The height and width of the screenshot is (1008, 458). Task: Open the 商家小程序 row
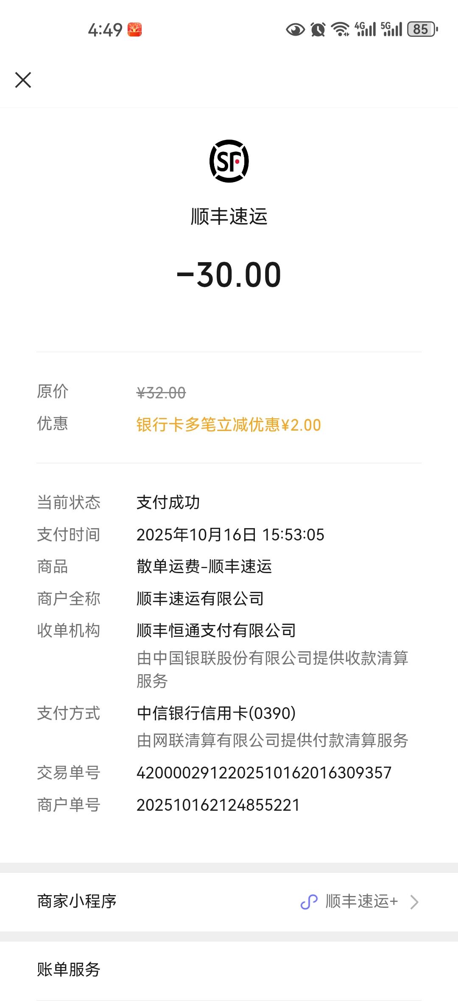coord(77,902)
